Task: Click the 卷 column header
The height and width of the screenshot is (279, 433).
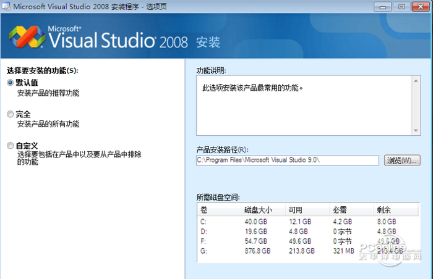Action: [219, 210]
